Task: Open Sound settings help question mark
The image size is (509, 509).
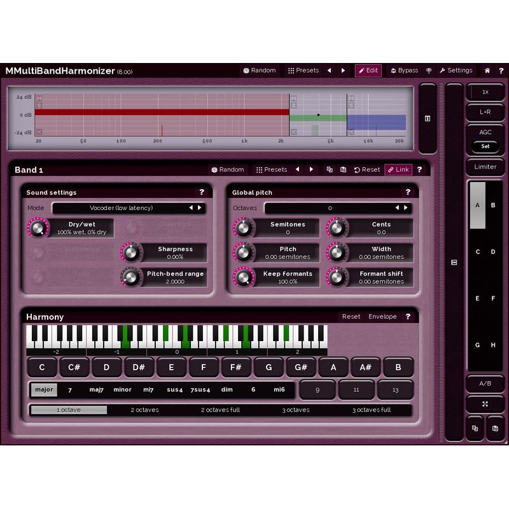Action: (x=202, y=192)
